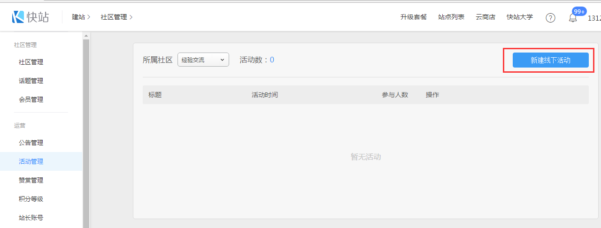This screenshot has width=601, height=228.
Task: Visit the 云商店 link
Action: tap(485, 17)
